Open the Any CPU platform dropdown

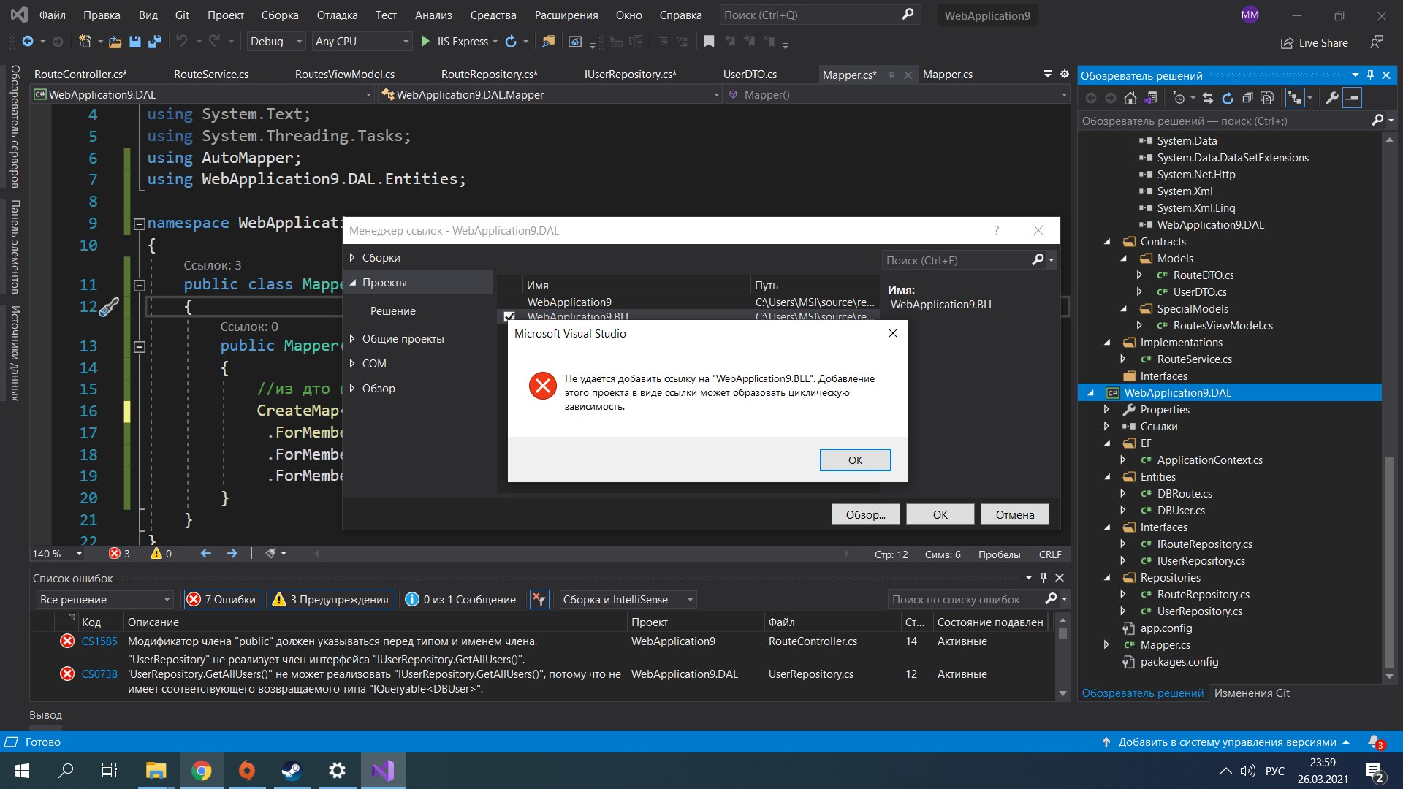[362, 42]
